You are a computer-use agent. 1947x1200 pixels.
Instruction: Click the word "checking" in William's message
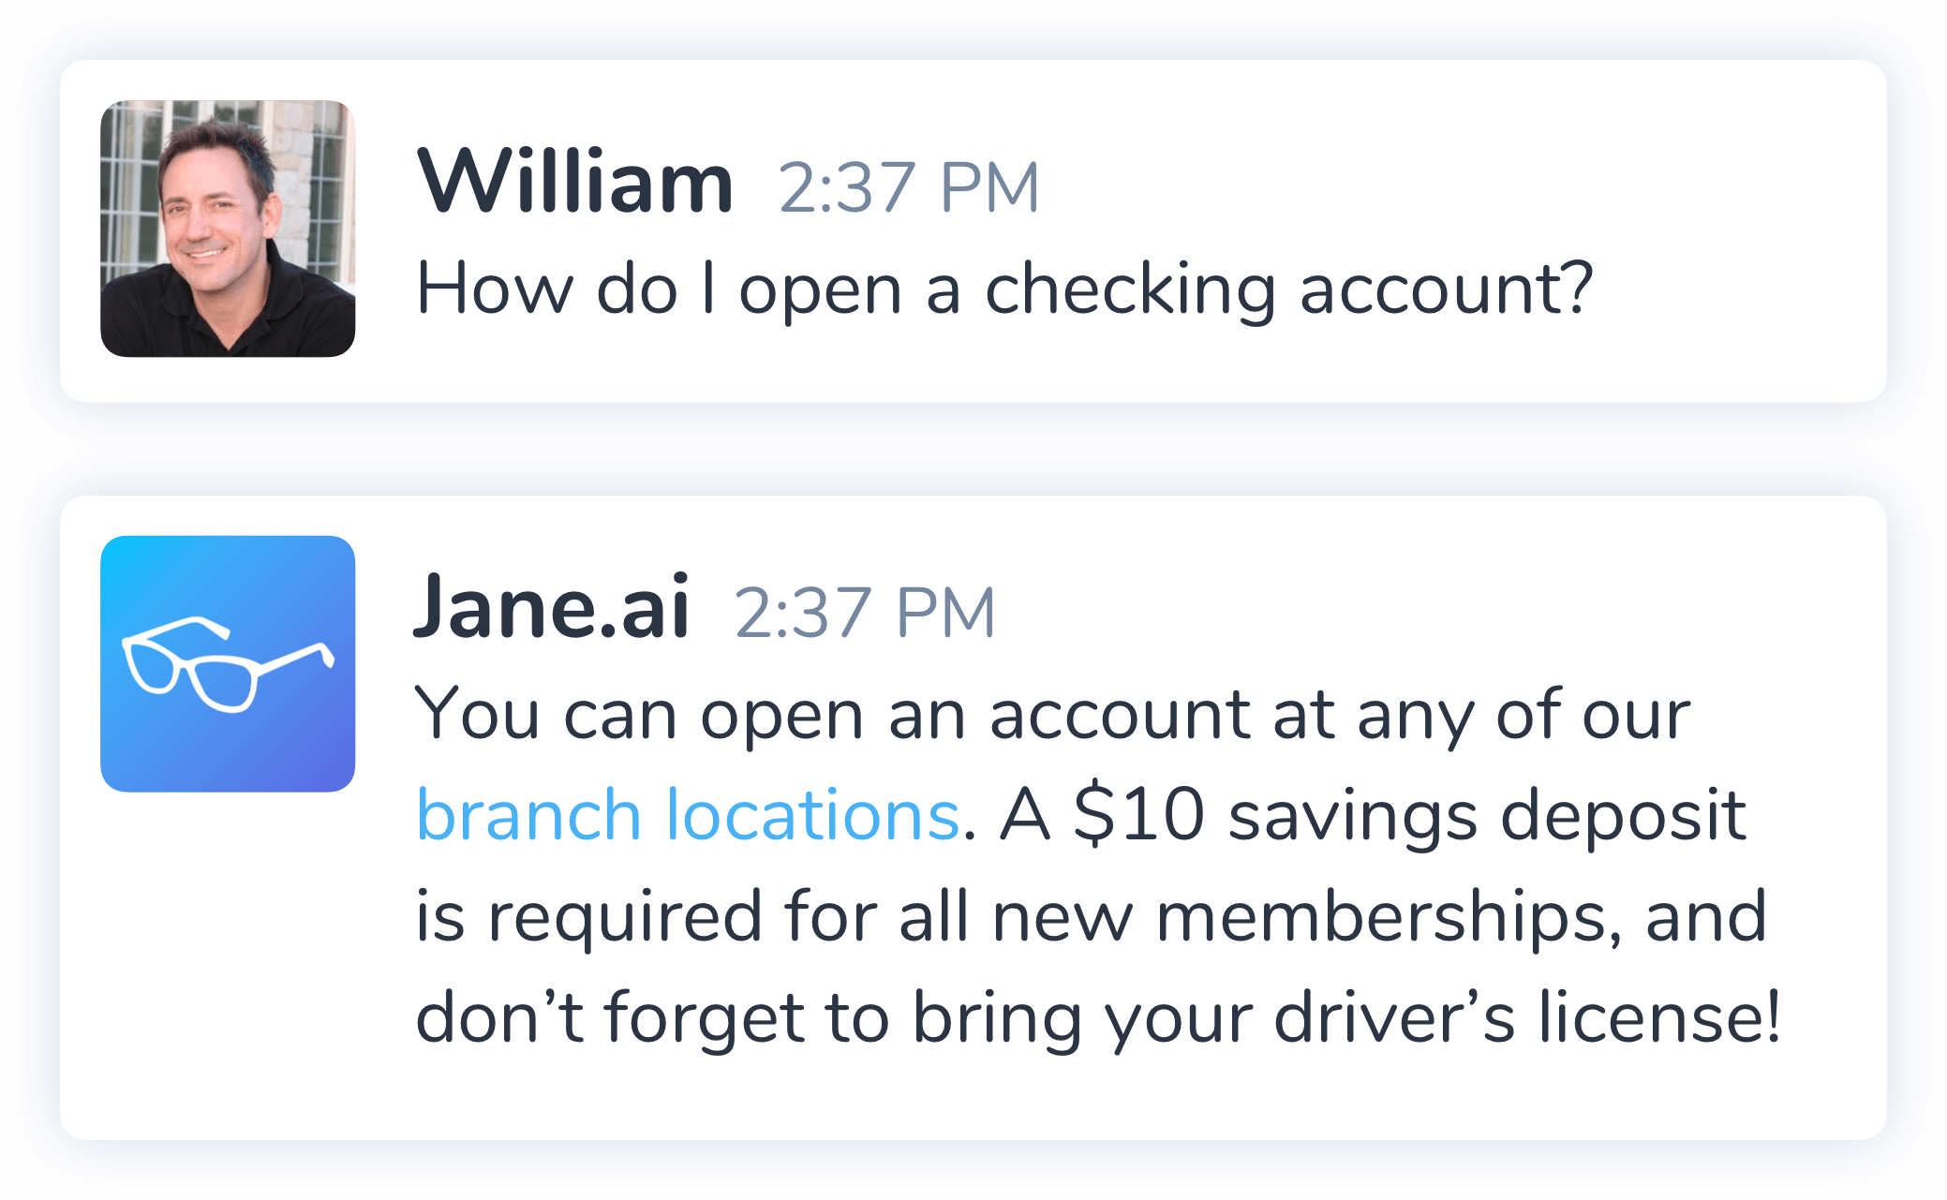point(1129,290)
